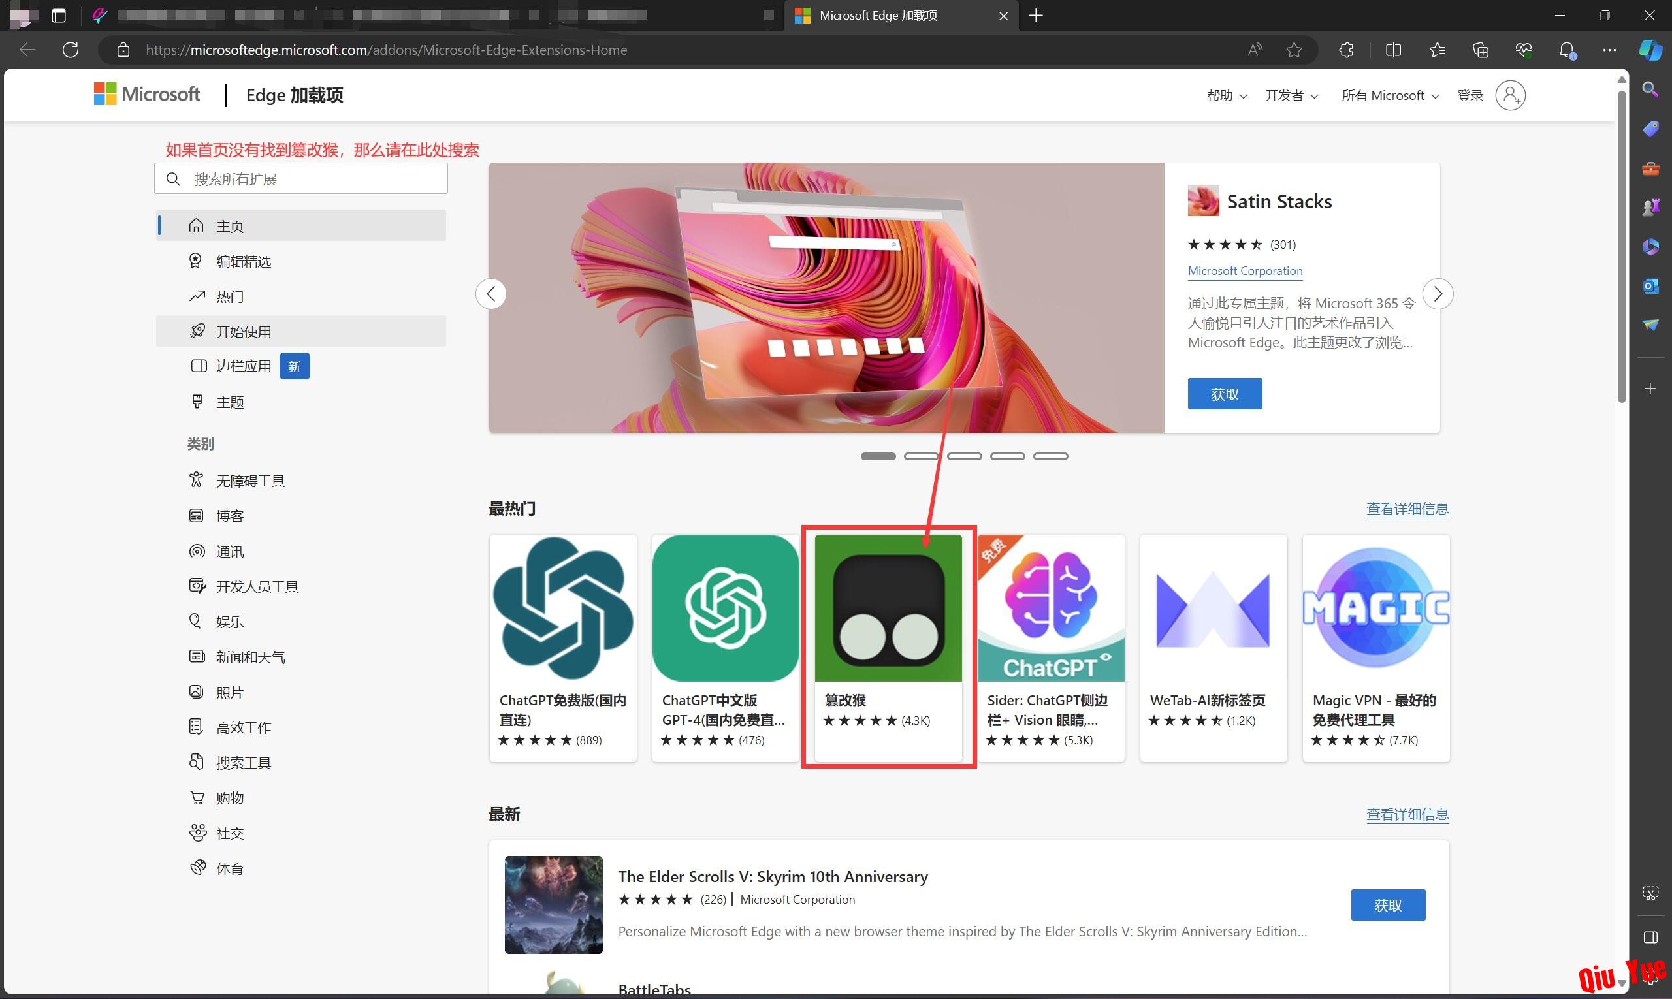Click 获取 for Skyrim 10th Anniversary
The height and width of the screenshot is (999, 1672).
[x=1388, y=906]
